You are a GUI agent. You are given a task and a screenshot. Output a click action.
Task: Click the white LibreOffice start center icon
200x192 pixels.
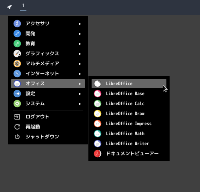(98, 84)
